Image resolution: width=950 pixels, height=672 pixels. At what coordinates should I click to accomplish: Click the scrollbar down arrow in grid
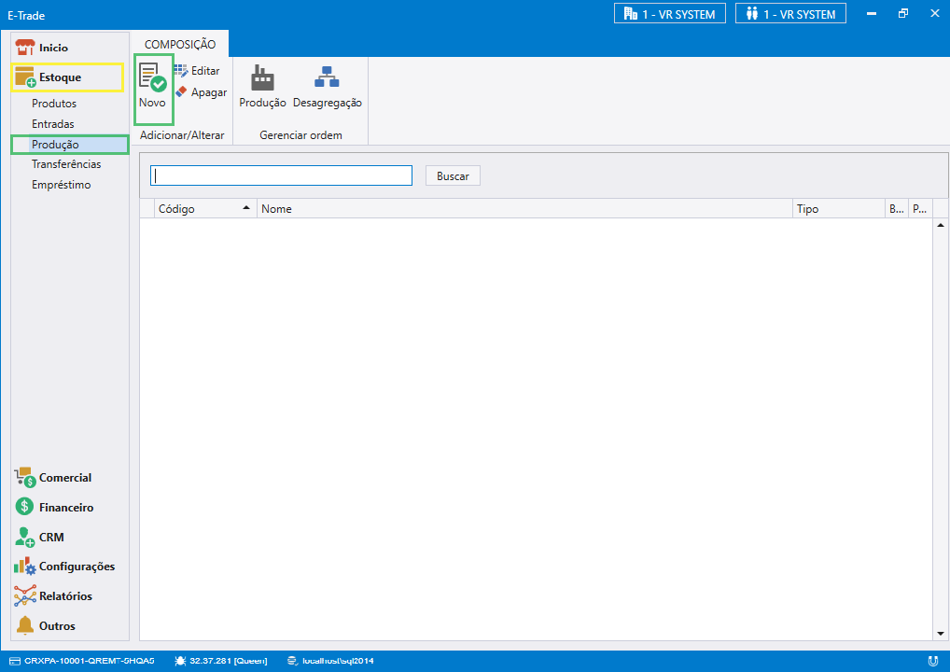[x=941, y=633]
